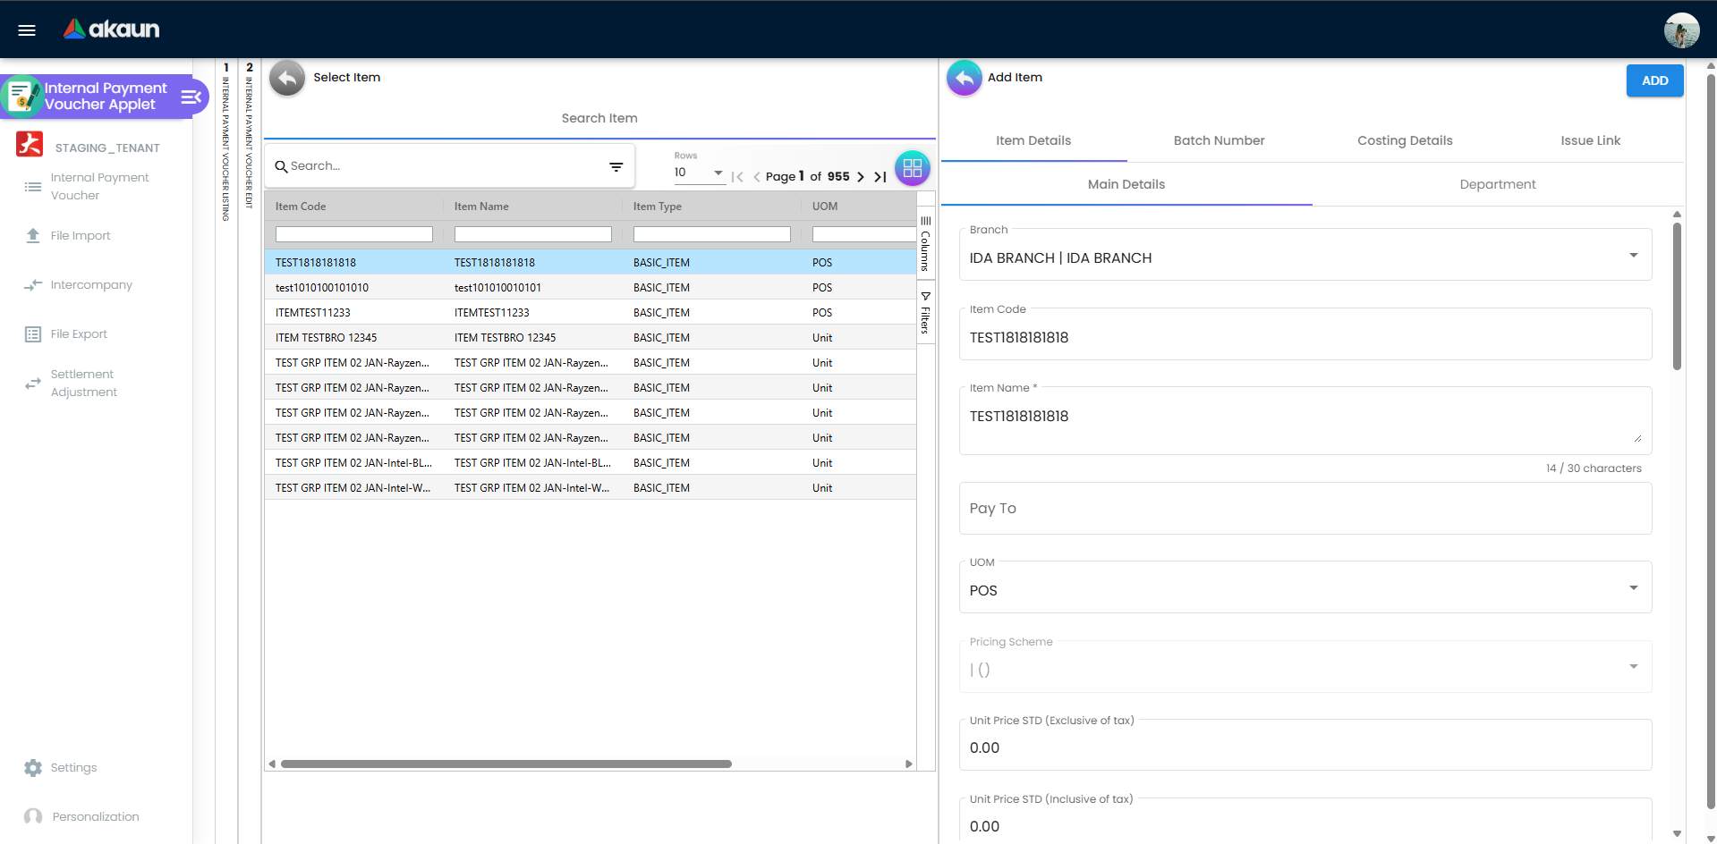Click the Pay To input field
Screen dimensions: 1717x844
(1305, 509)
